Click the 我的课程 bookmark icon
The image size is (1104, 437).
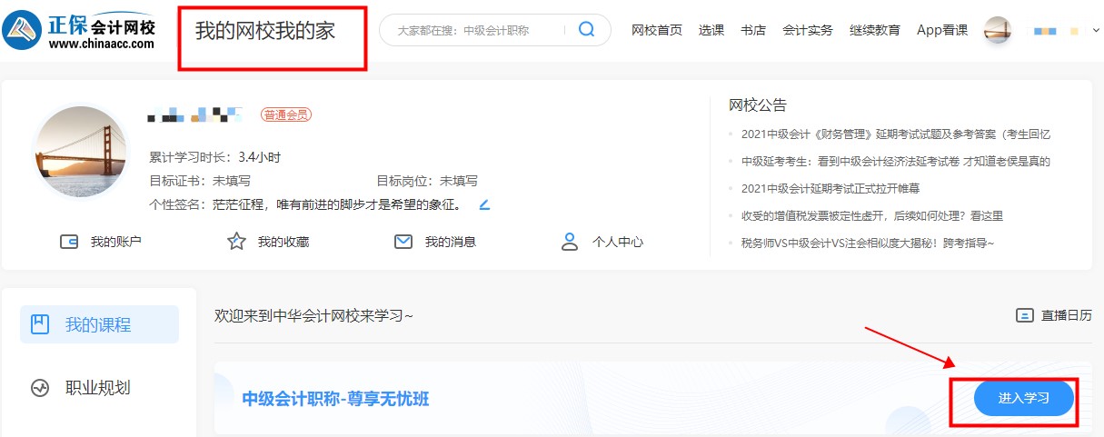[x=40, y=324]
